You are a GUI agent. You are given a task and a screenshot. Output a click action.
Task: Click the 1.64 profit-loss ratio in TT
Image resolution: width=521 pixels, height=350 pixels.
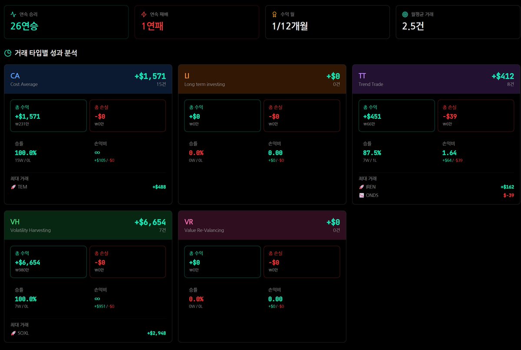coord(449,153)
